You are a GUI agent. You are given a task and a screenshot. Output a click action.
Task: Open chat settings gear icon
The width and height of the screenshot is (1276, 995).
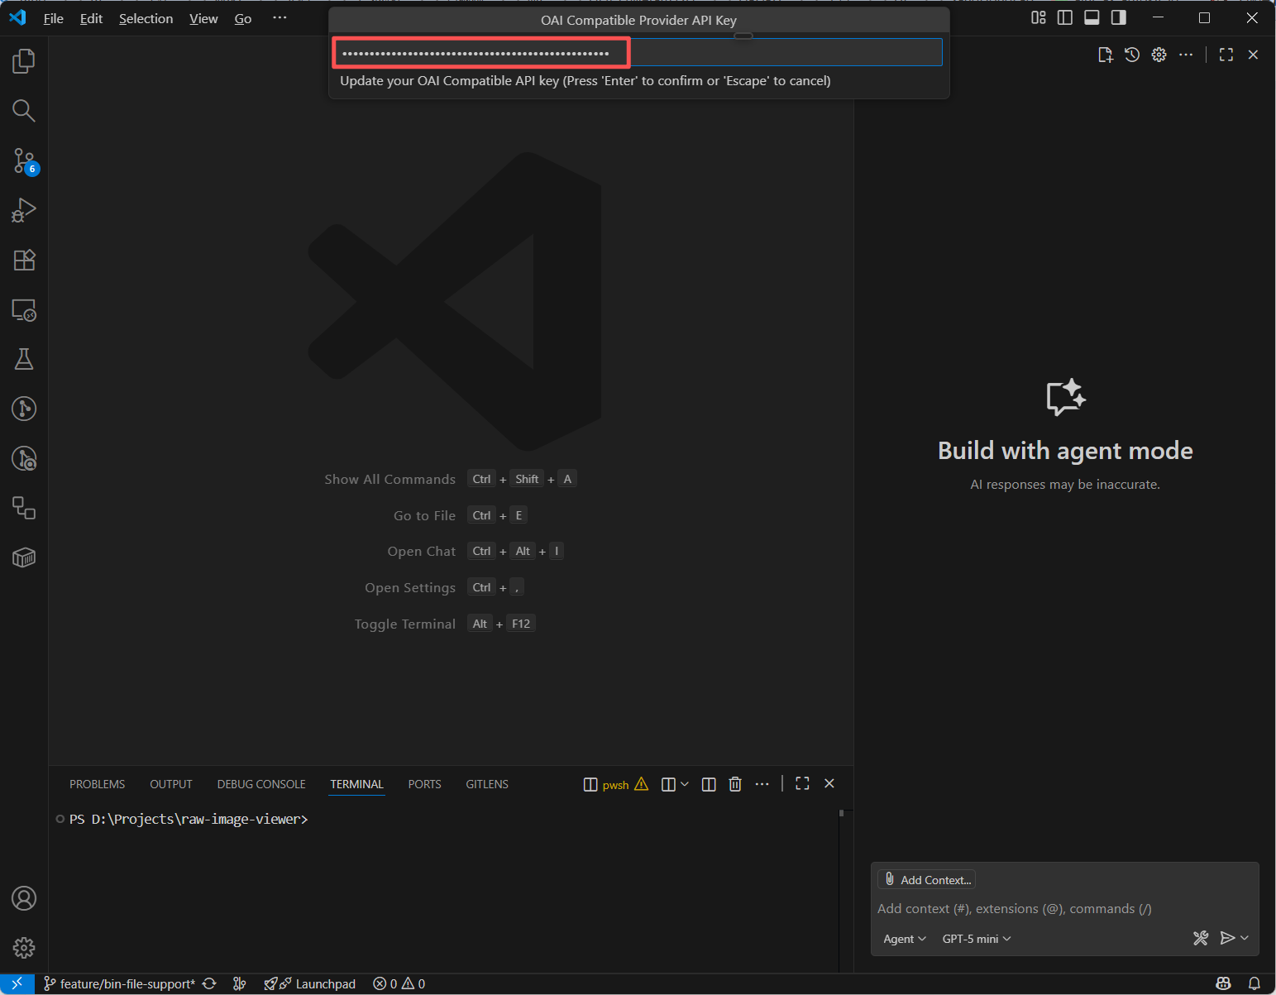tap(1159, 55)
